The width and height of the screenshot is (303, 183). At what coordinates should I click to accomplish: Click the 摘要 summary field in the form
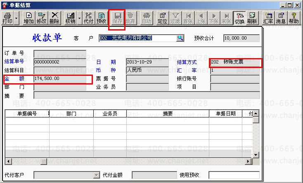[x=147, y=95]
